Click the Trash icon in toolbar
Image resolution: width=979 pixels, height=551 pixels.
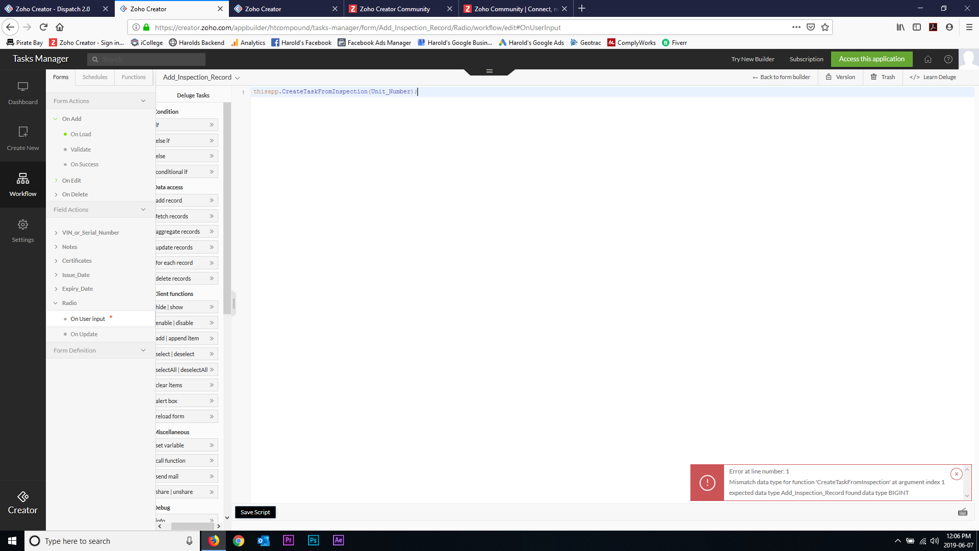coord(883,77)
